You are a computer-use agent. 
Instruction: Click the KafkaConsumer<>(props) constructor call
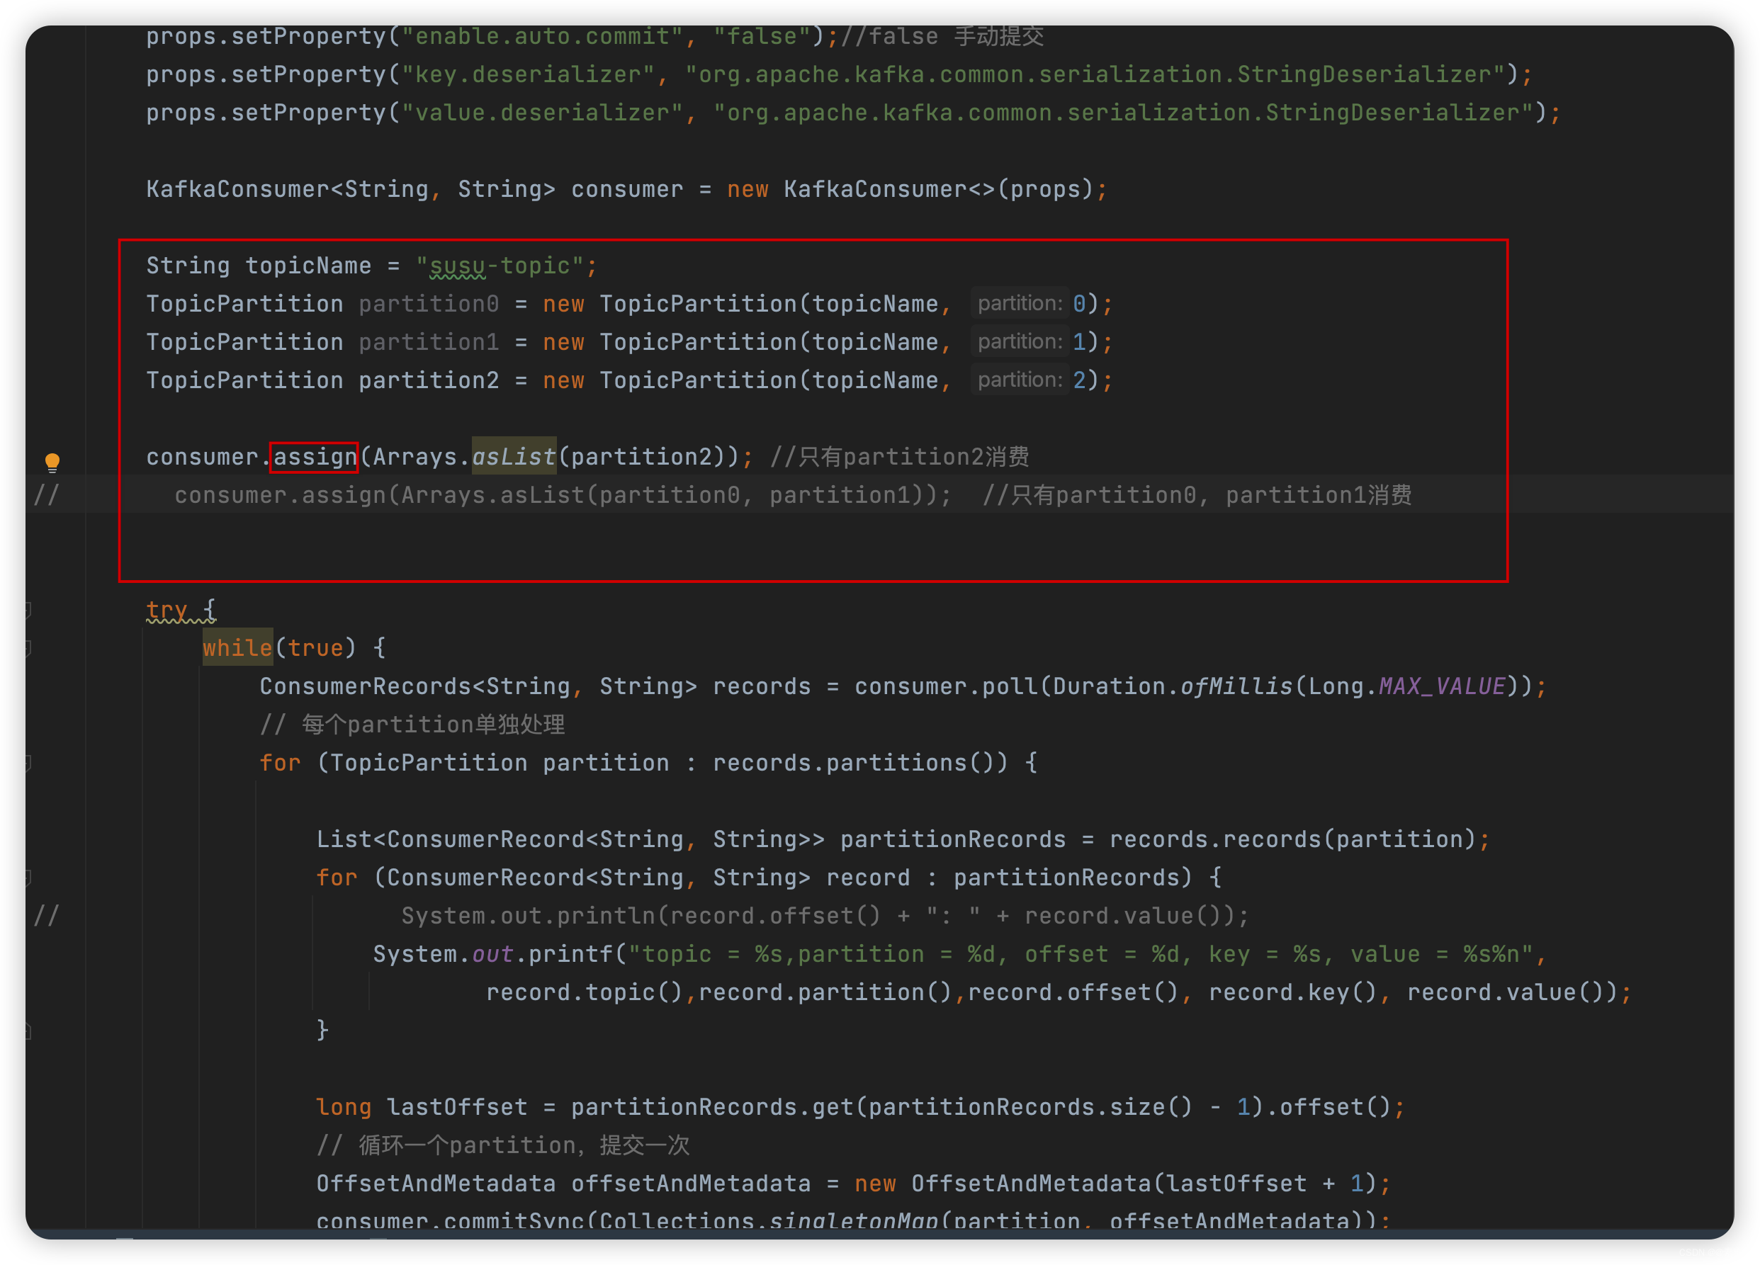(938, 189)
